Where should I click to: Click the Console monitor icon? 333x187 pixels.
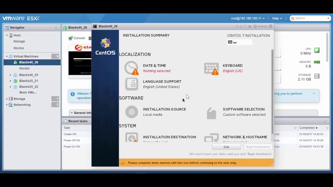(x=71, y=38)
